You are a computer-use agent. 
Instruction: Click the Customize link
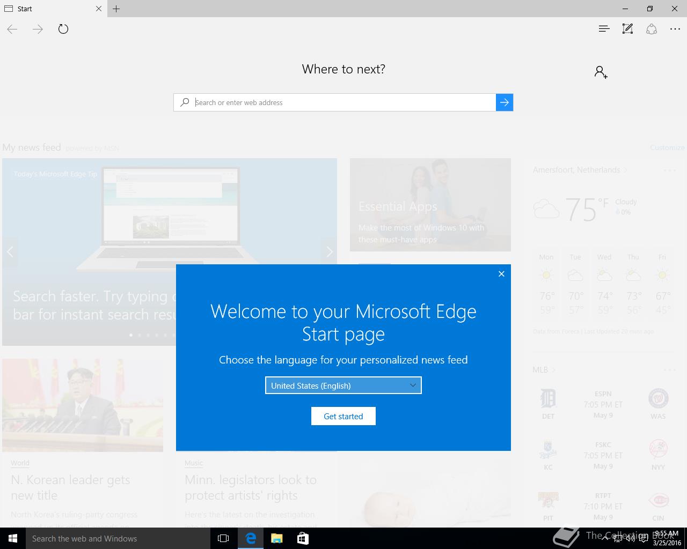tap(667, 147)
